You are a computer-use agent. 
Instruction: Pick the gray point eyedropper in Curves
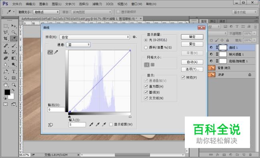pos(98,124)
